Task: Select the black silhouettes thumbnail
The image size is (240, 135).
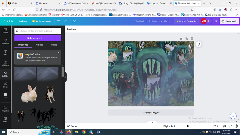Action: pyautogui.click(x=43, y=115)
